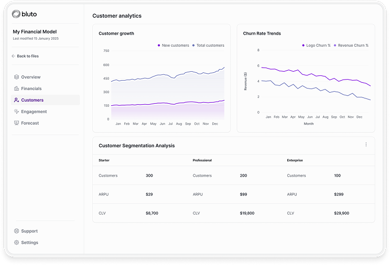
Task: Toggle the Total customers legend series
Action: tap(209, 46)
